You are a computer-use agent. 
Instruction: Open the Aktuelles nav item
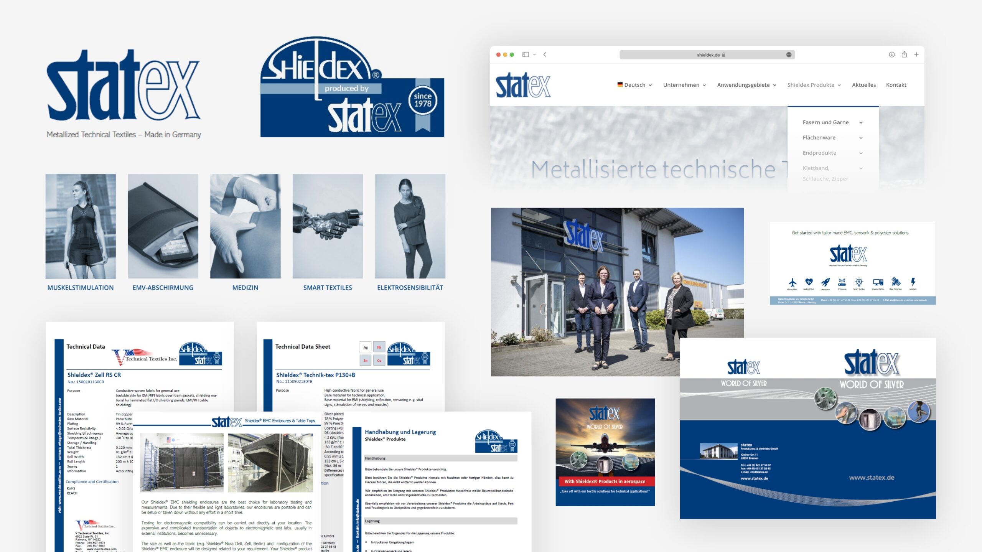(x=863, y=85)
